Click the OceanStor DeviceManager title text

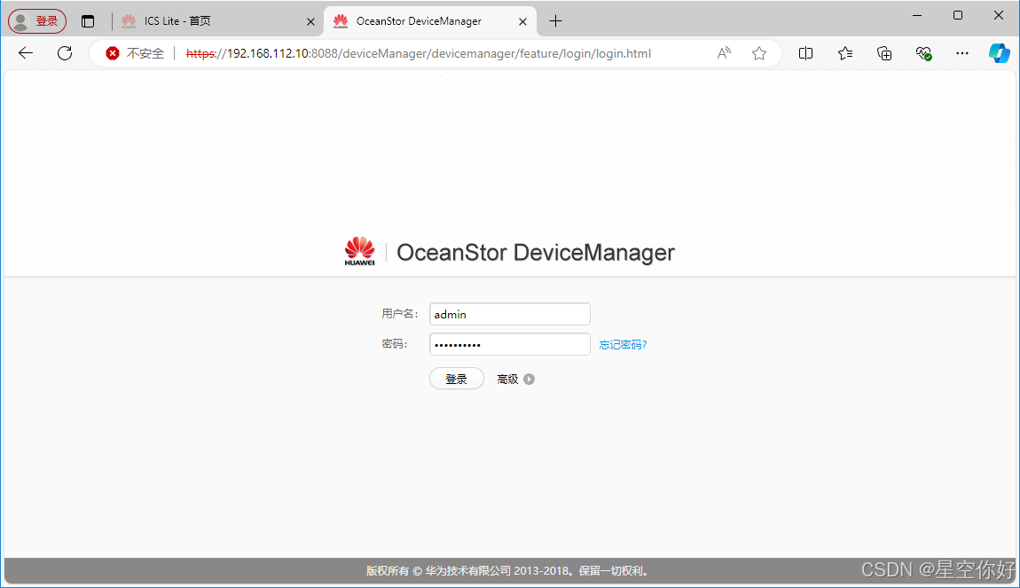[x=536, y=253]
